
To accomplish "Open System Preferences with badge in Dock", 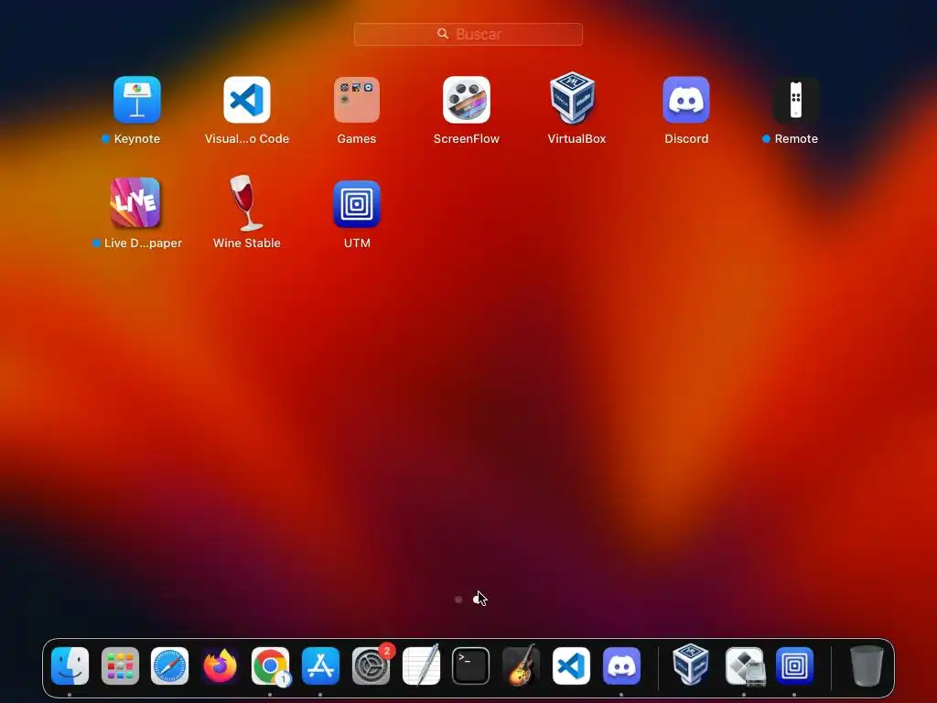I will tap(372, 666).
